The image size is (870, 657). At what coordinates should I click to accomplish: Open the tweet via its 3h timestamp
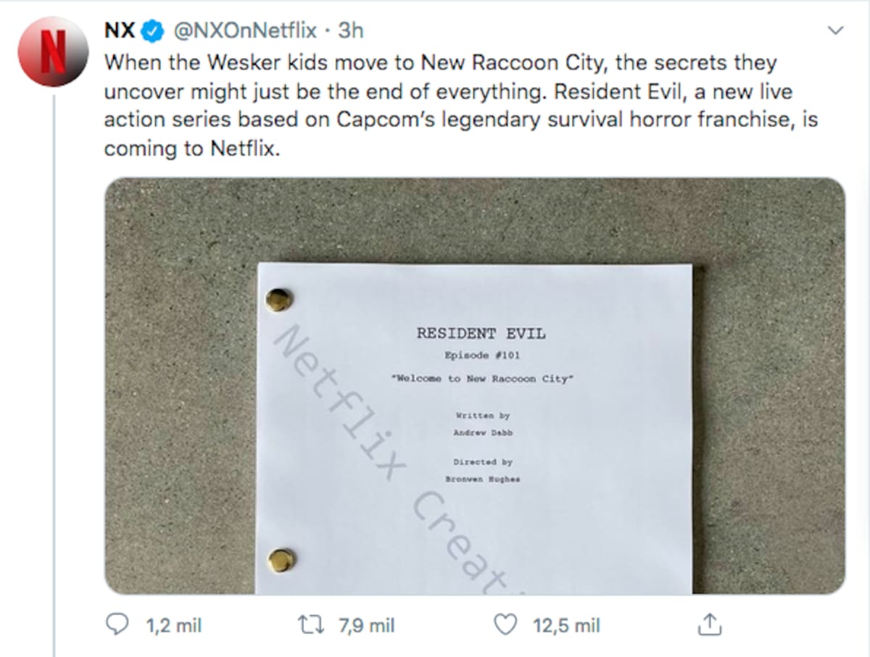[x=351, y=30]
